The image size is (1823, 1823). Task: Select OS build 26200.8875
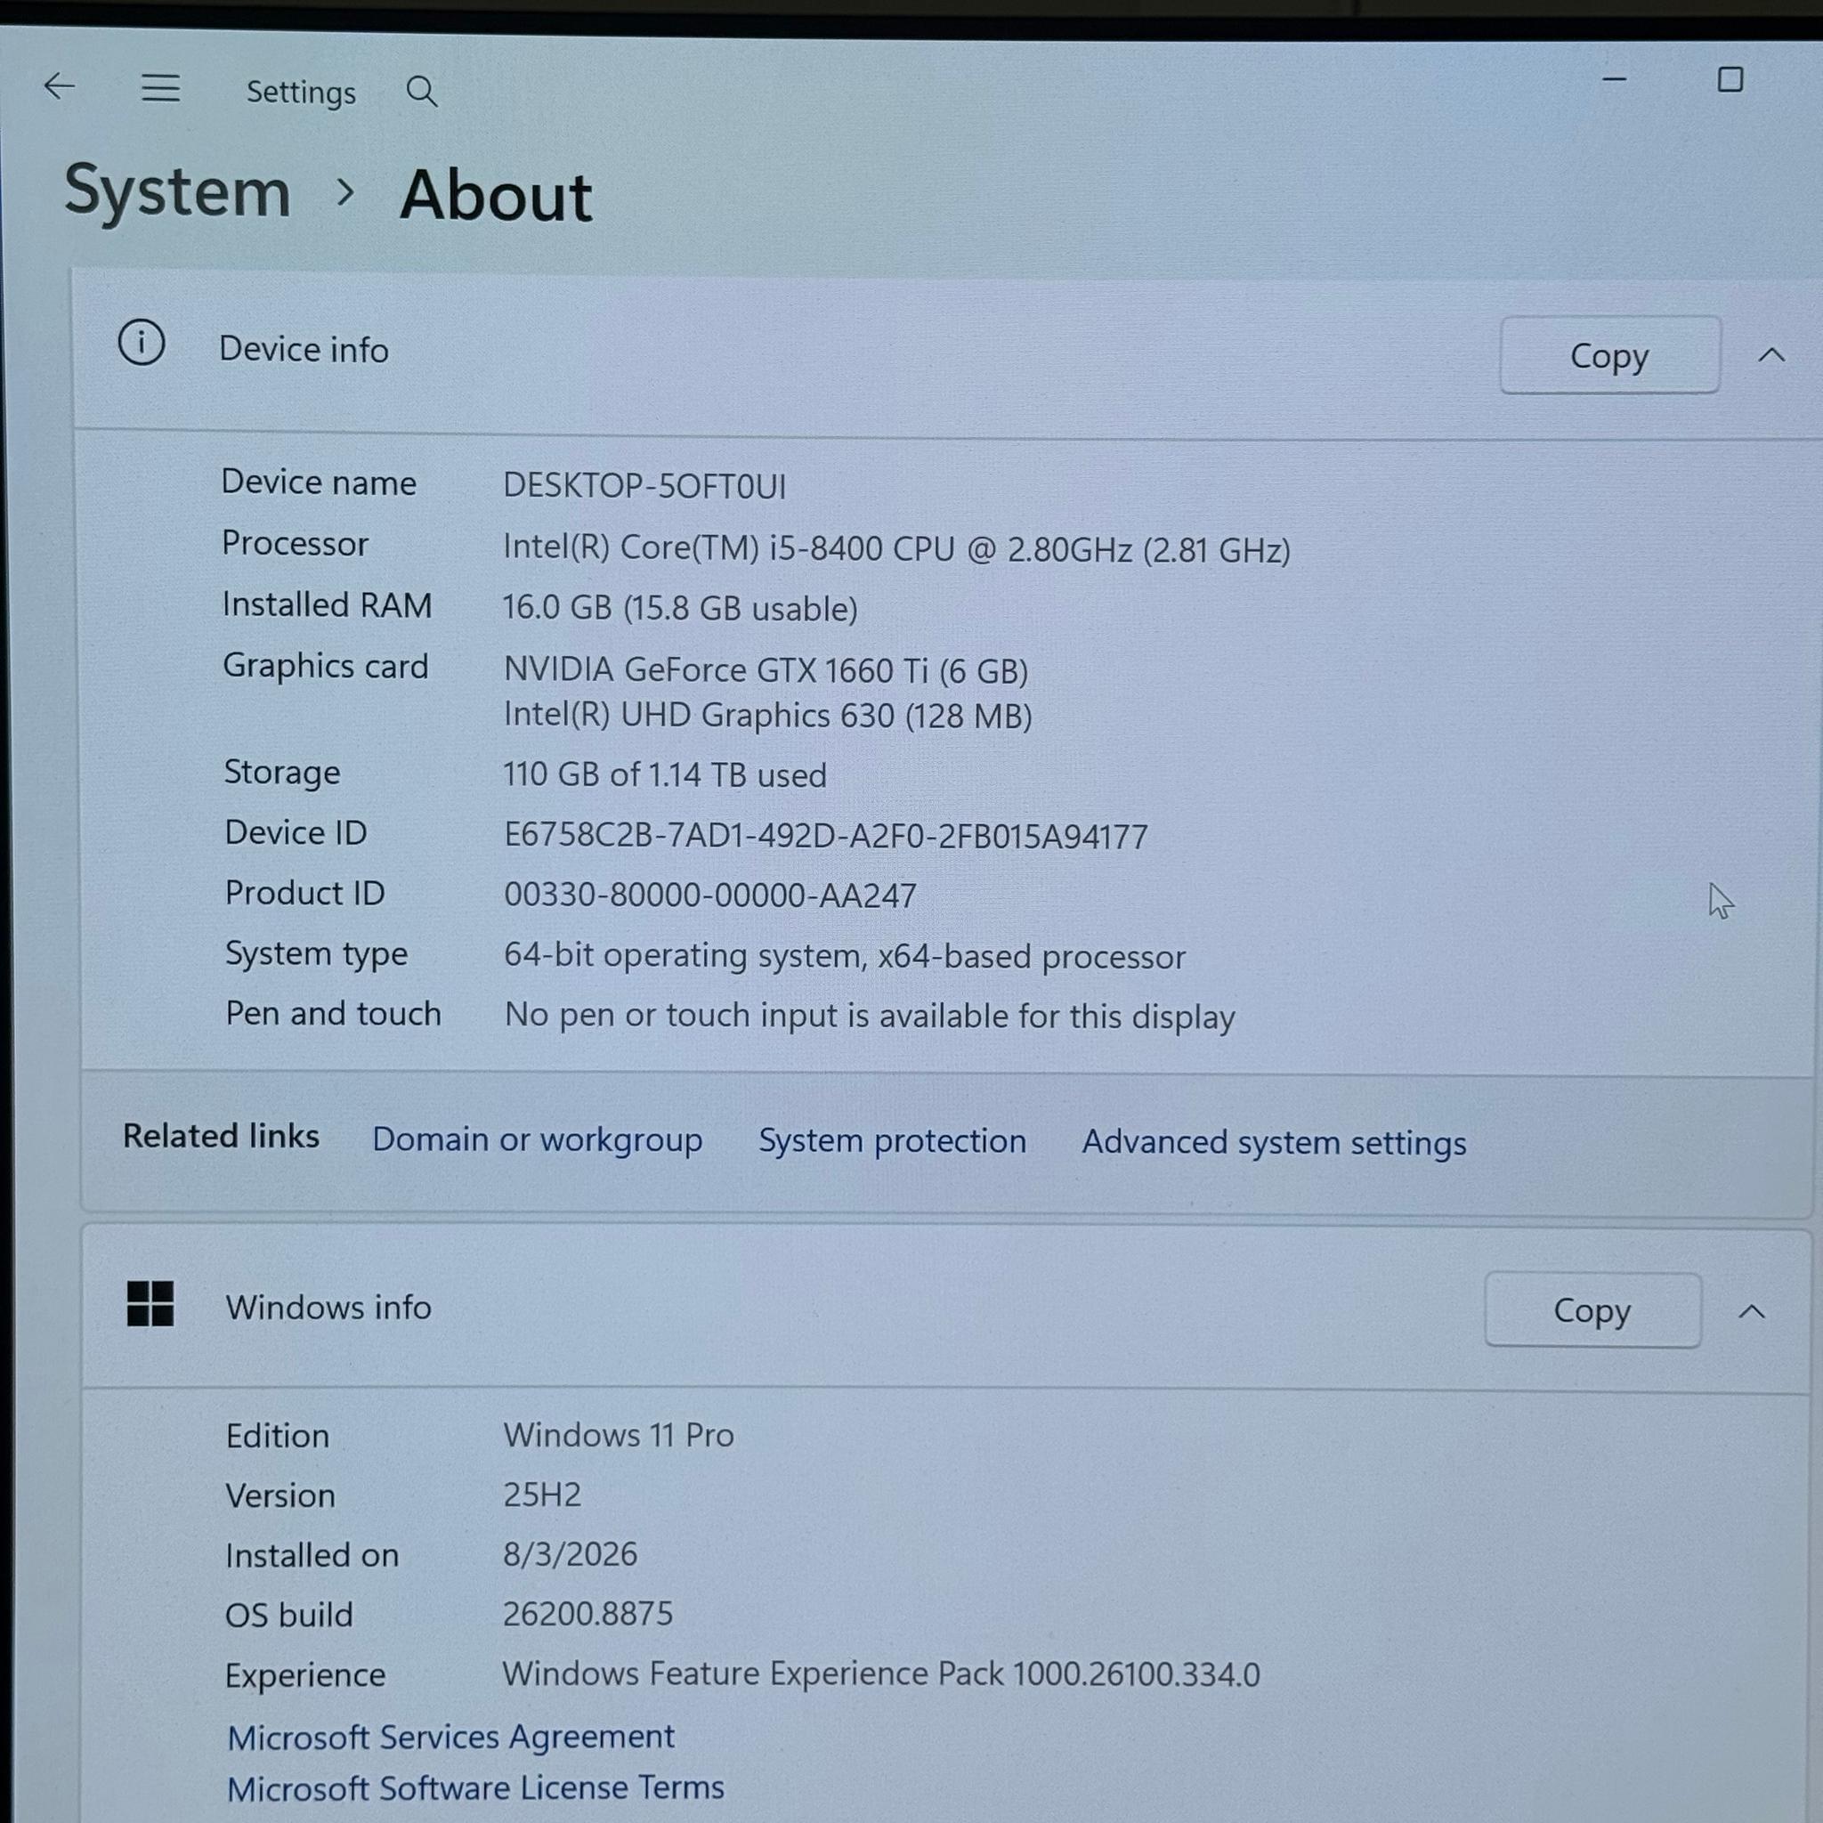click(x=587, y=1614)
